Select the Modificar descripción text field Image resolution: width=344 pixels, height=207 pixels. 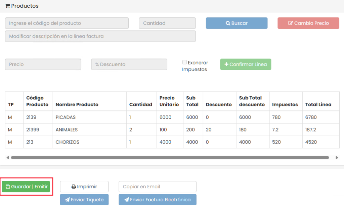pos(100,36)
